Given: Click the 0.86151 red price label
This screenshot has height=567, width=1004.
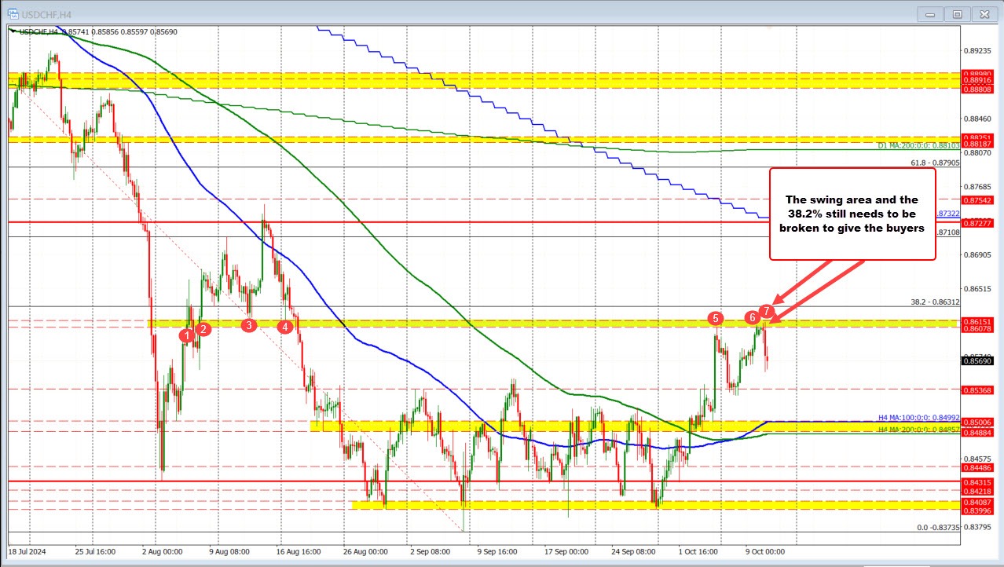Looking at the screenshot, I should coord(979,321).
